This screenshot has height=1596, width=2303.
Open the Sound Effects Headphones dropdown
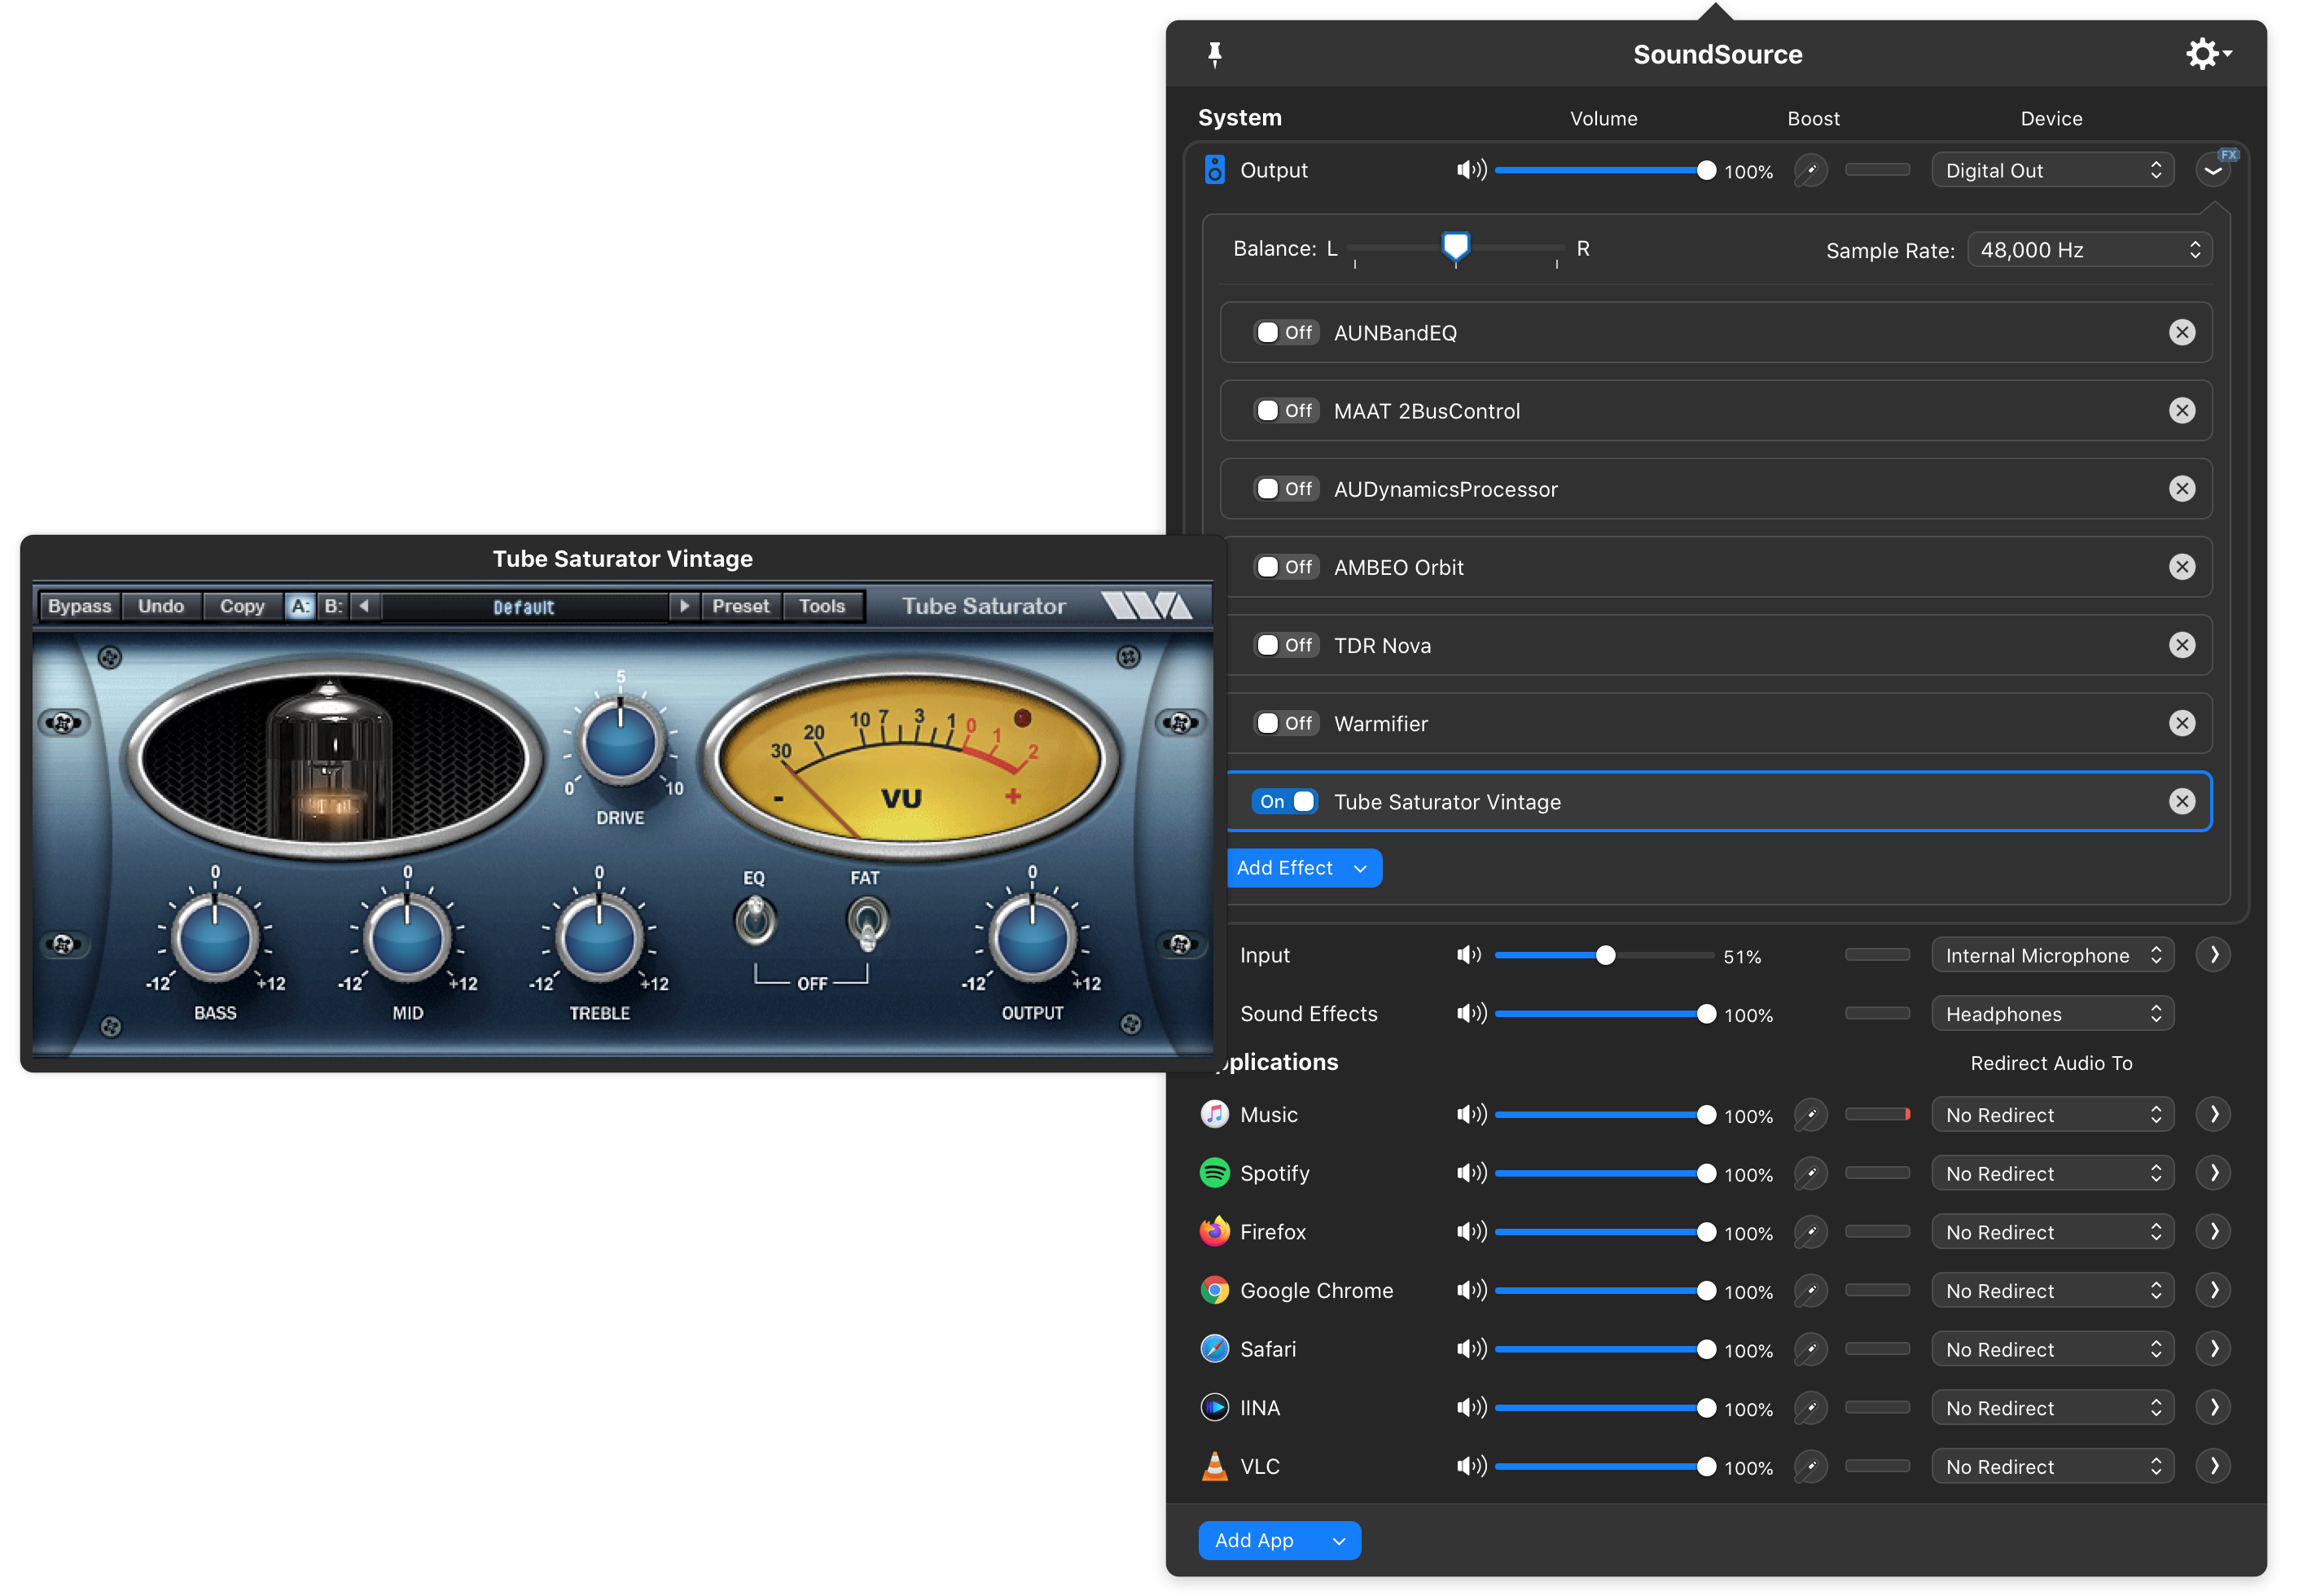(2052, 1014)
